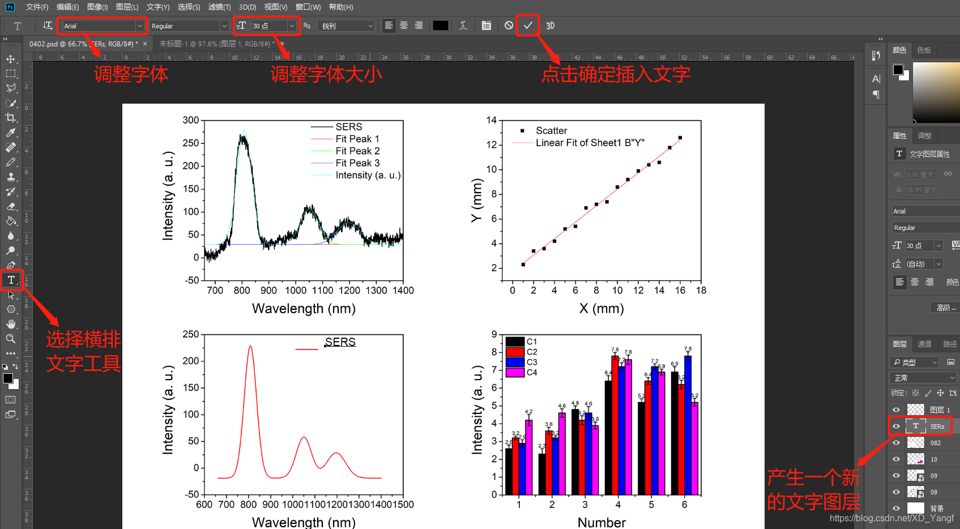Image resolution: width=960 pixels, height=529 pixels.
Task: Click the toolbar foreground color swatch
Action: pos(8,378)
